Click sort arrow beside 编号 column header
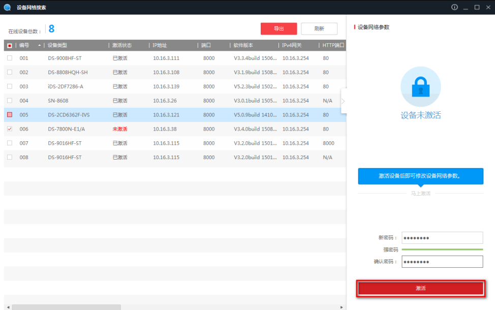 pos(40,45)
